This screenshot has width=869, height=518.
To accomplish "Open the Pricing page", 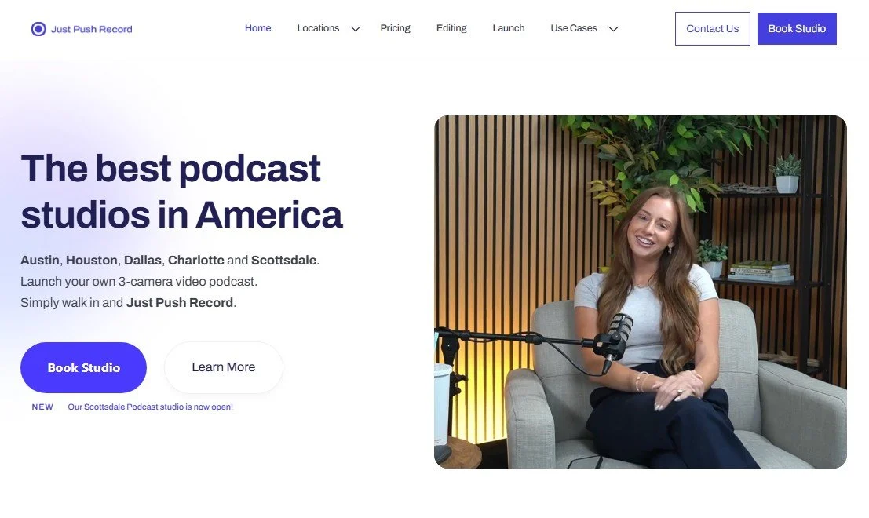I will tap(395, 28).
